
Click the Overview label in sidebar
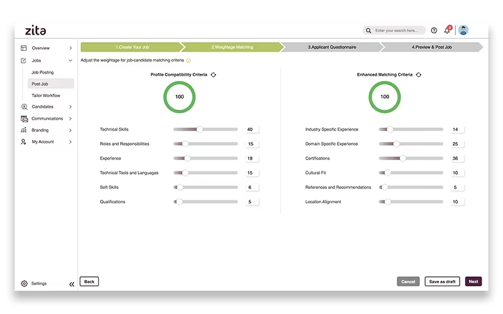click(41, 48)
